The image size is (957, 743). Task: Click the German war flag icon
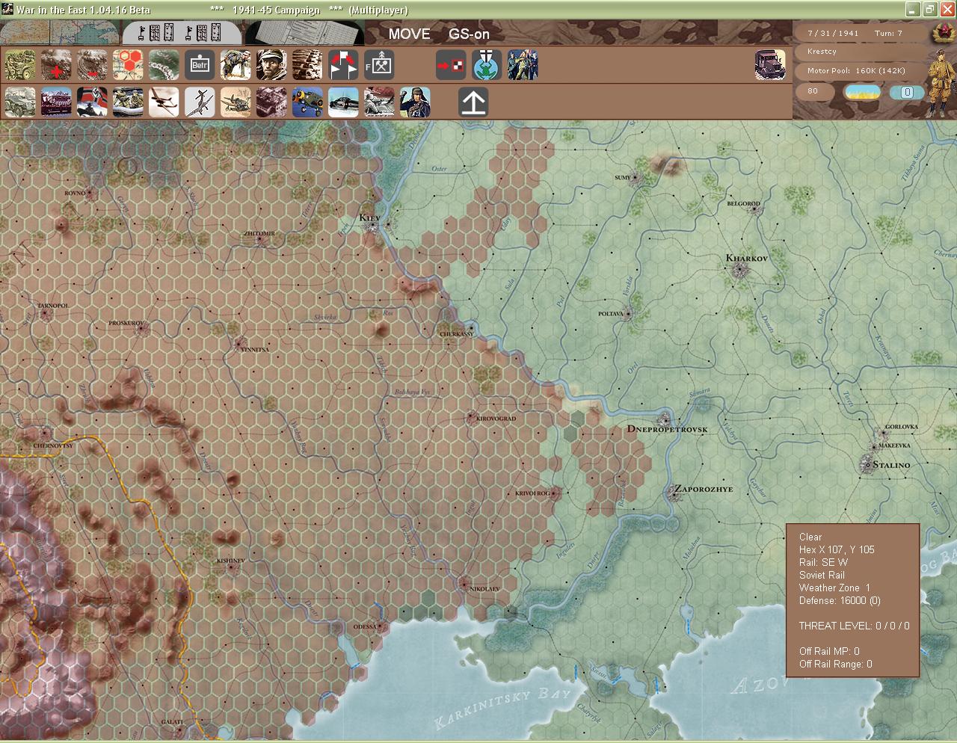tap(92, 102)
